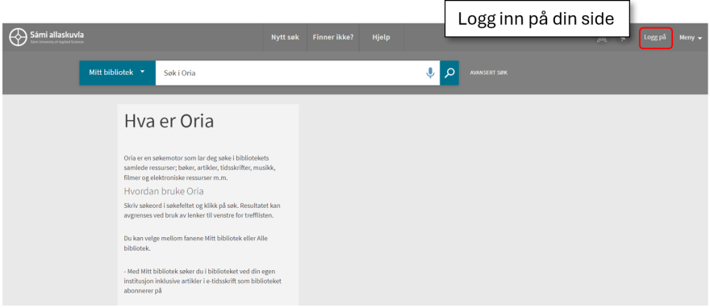This screenshot has width=710, height=308.
Task: Click the Hva er Oria heading
Action: pos(169,121)
